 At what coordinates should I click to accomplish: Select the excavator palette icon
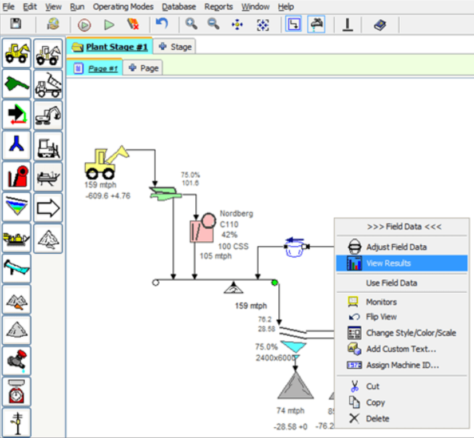pos(48,115)
